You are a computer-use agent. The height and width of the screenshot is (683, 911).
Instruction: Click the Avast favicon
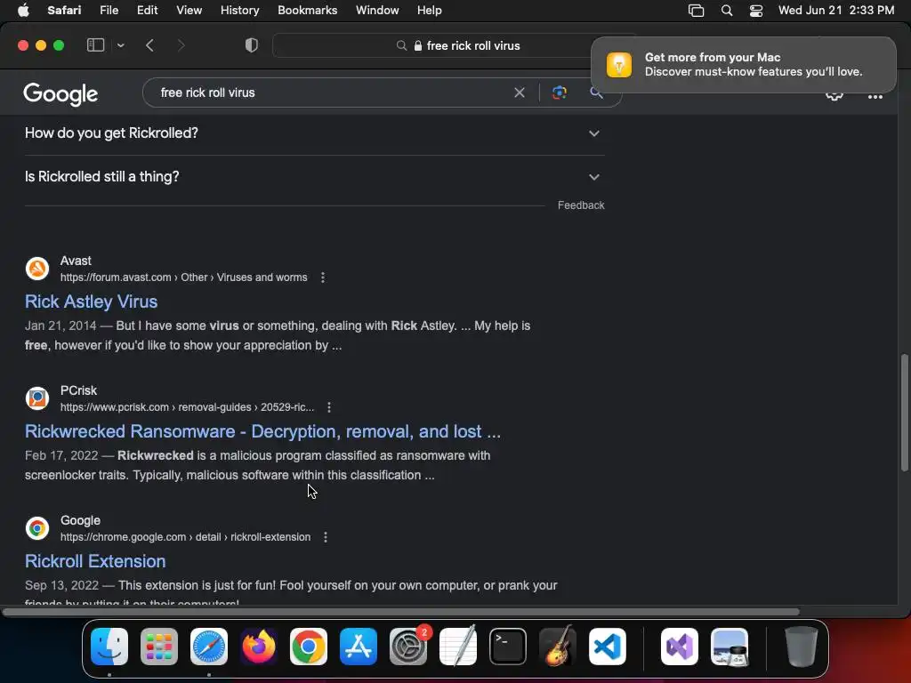pyautogui.click(x=37, y=269)
